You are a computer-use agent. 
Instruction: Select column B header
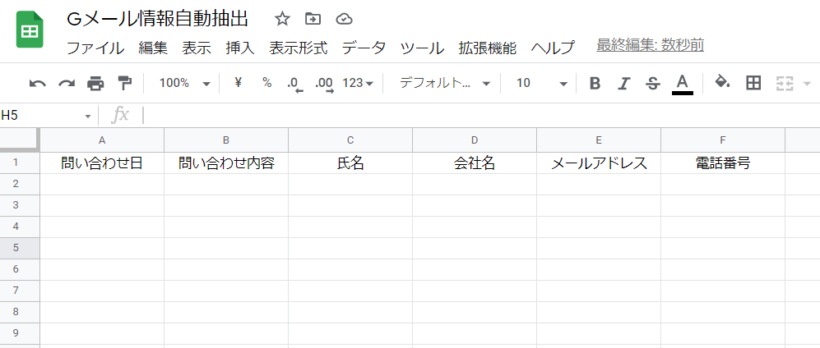click(226, 140)
